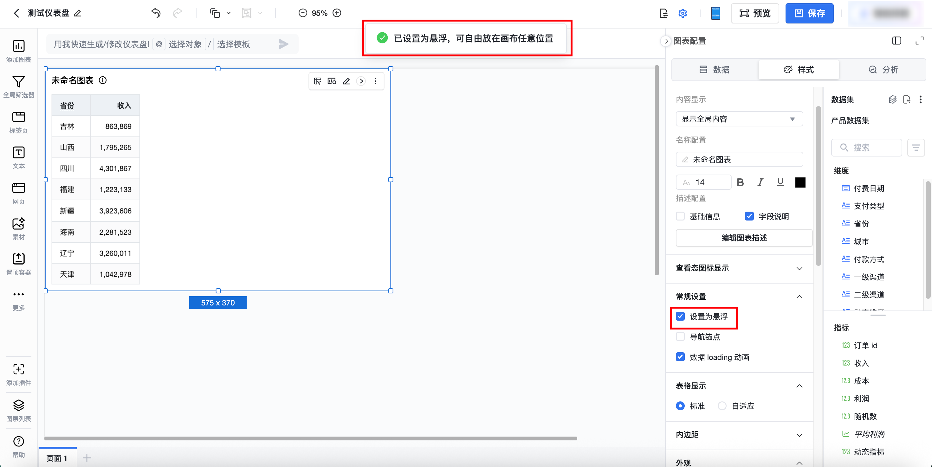The height and width of the screenshot is (467, 932).
Task: Click the Add Chart (添加图表) sidebar icon
Action: point(18,47)
